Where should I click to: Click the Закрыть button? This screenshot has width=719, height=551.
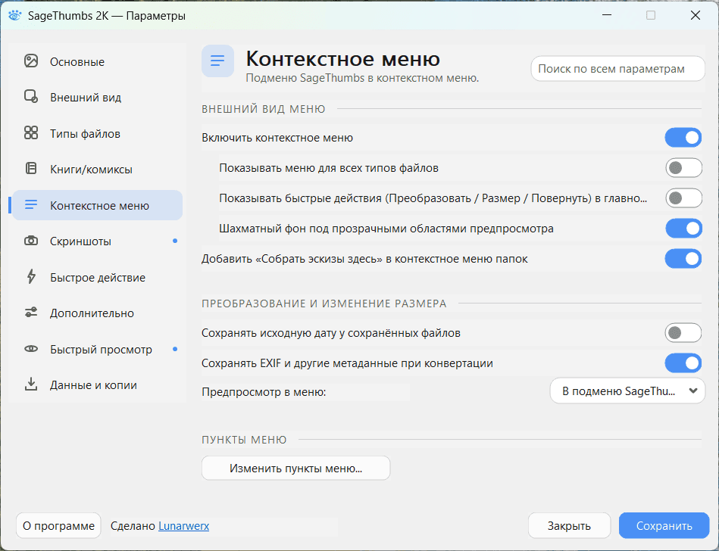569,526
